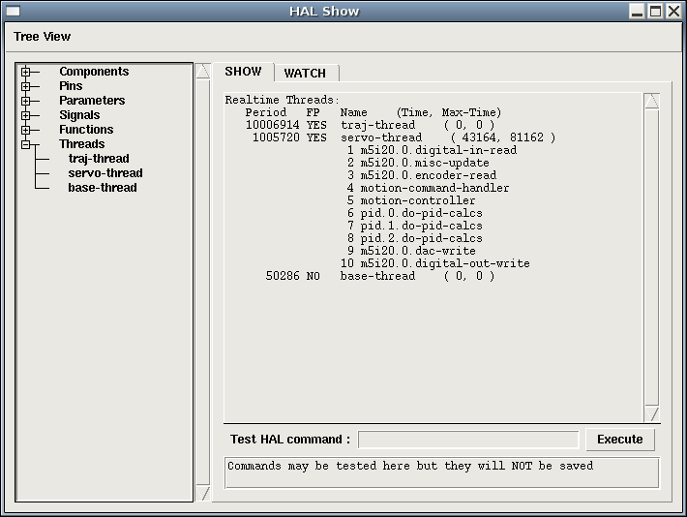Click the tree panel scrollbar down arrow
The height and width of the screenshot is (517, 687).
203,494
